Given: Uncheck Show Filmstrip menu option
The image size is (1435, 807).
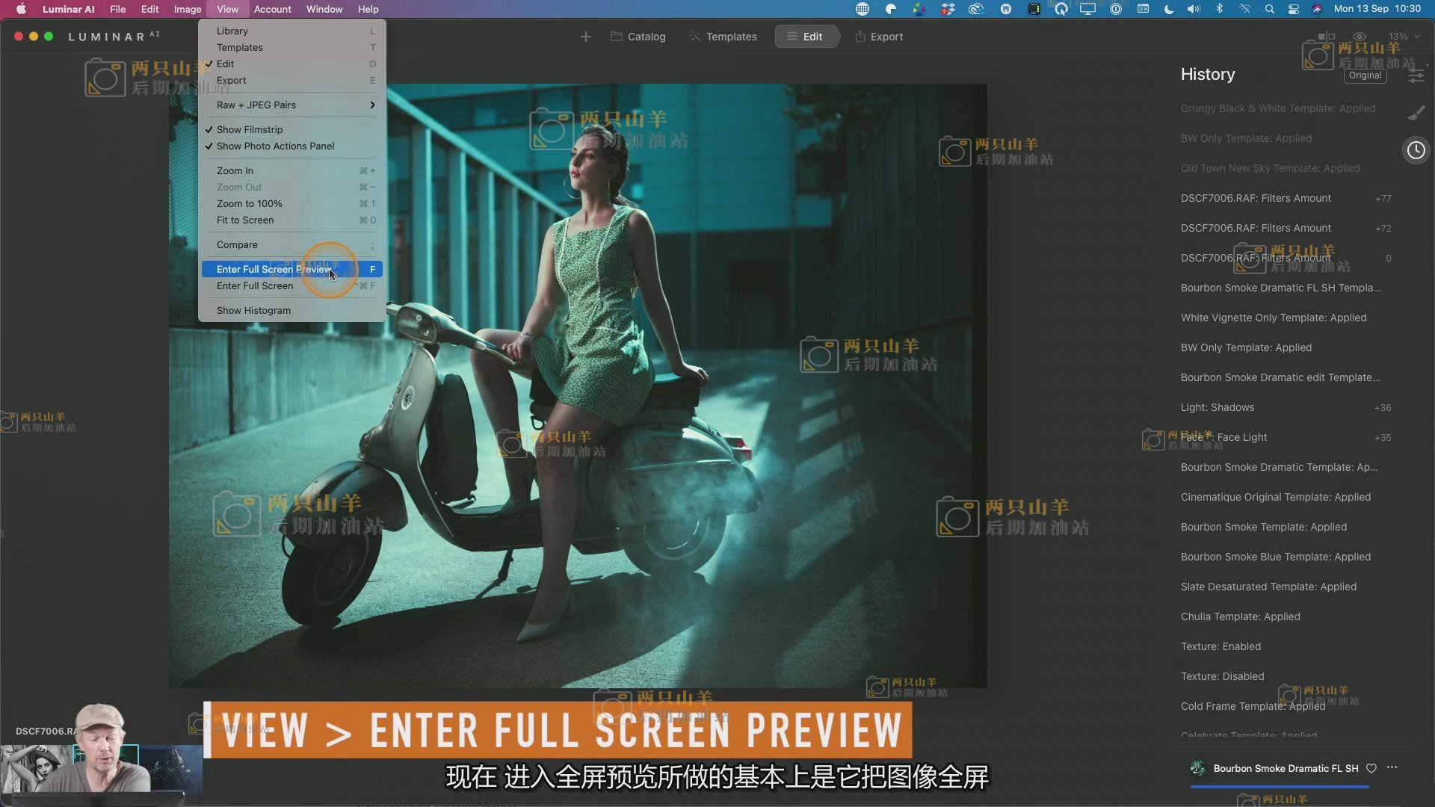Looking at the screenshot, I should coord(250,129).
